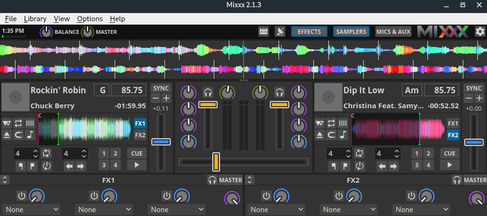Click reloop button on Dip It Low deck

(x=360, y=166)
